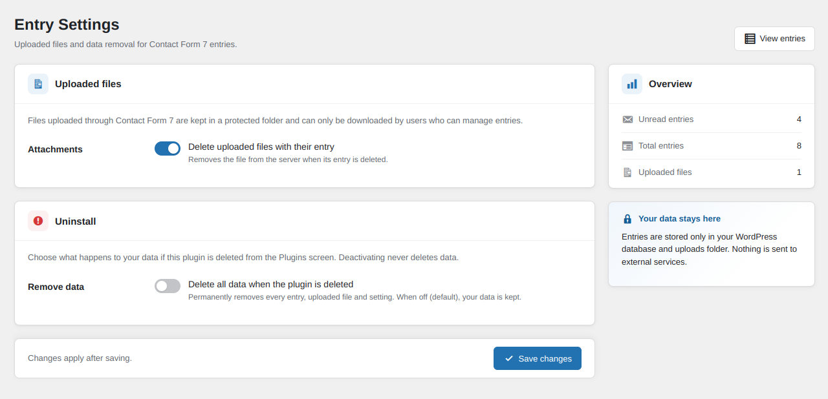This screenshot has height=399, width=828.
Task: Click the Unread entries envelope icon
Action: tap(627, 119)
